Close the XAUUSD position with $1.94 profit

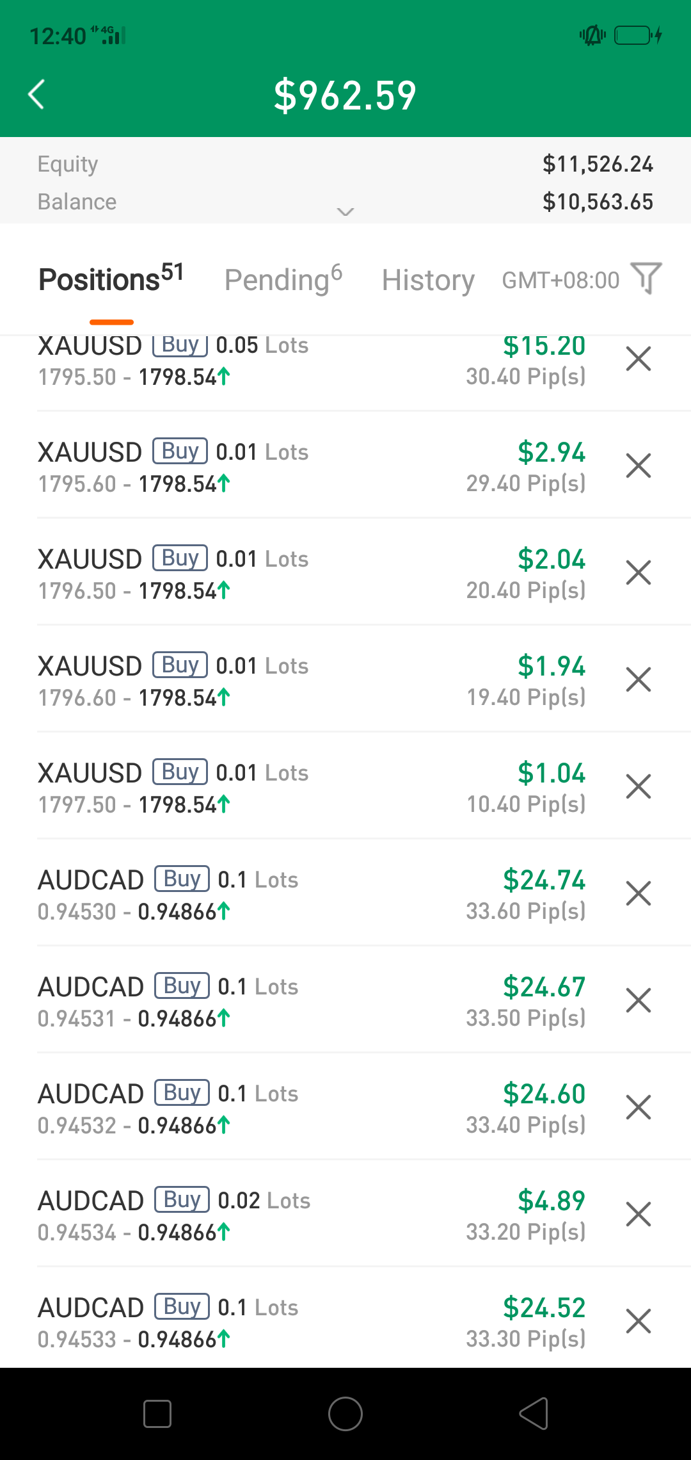click(x=639, y=679)
